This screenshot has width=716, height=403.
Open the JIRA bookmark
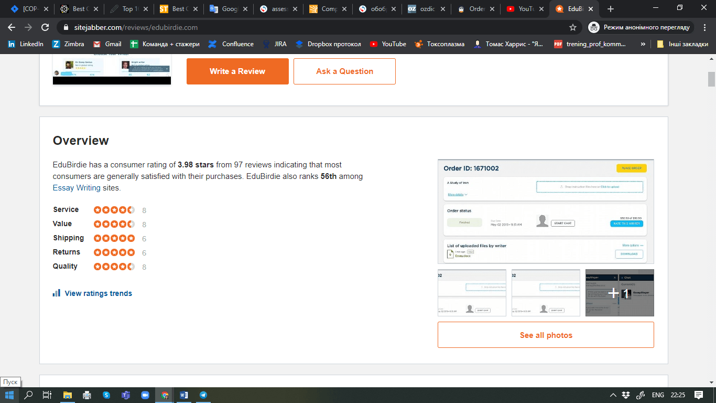point(274,44)
